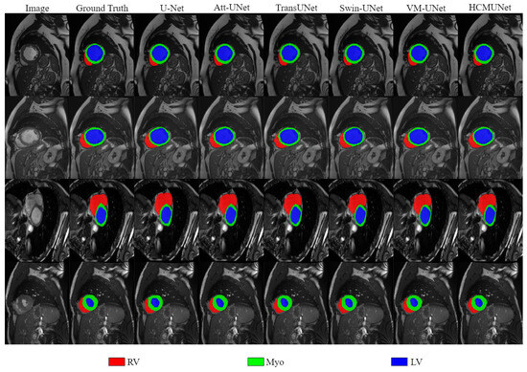Open the second-row Att-UNet segmentation
This screenshot has width=527, height=372.
pyautogui.click(x=232, y=138)
